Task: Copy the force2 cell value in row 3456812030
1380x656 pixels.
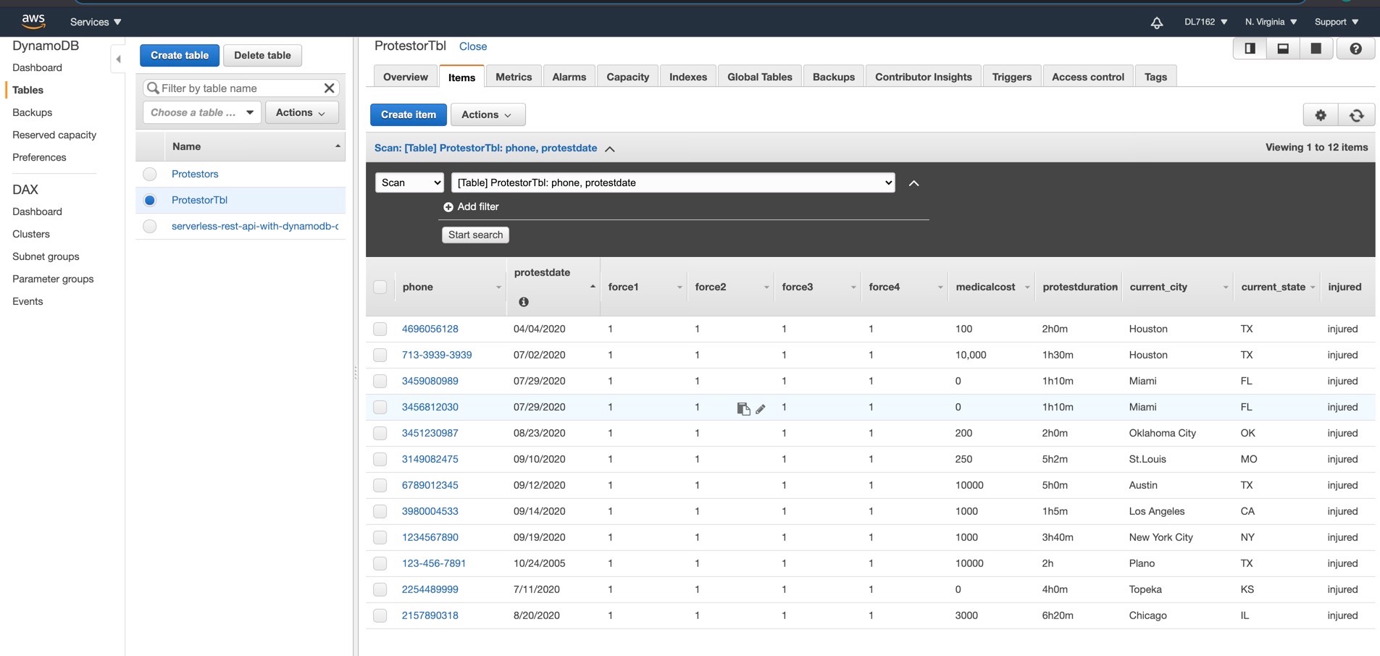Action: click(743, 408)
